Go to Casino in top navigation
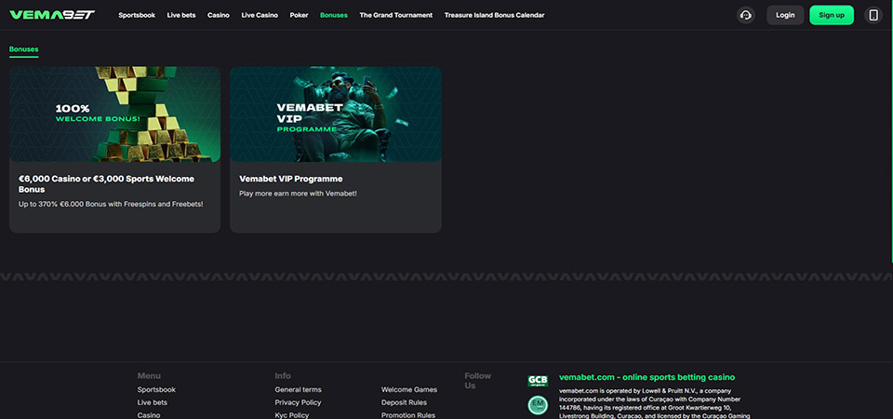 tap(219, 16)
